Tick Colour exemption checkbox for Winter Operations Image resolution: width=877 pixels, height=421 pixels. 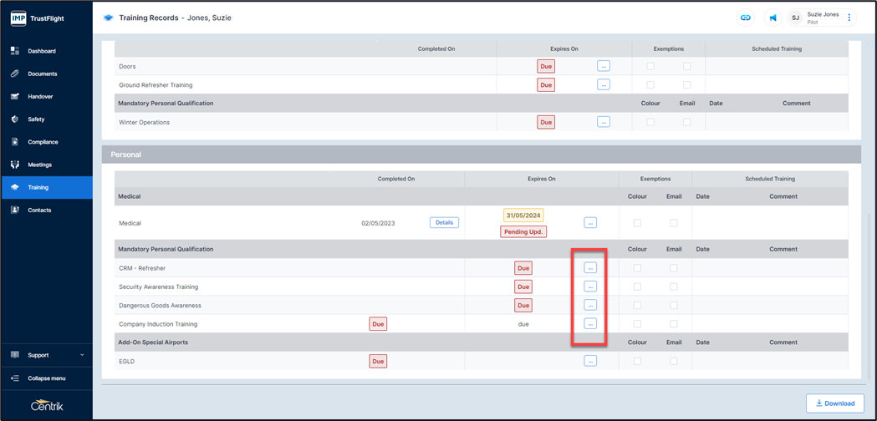650,122
